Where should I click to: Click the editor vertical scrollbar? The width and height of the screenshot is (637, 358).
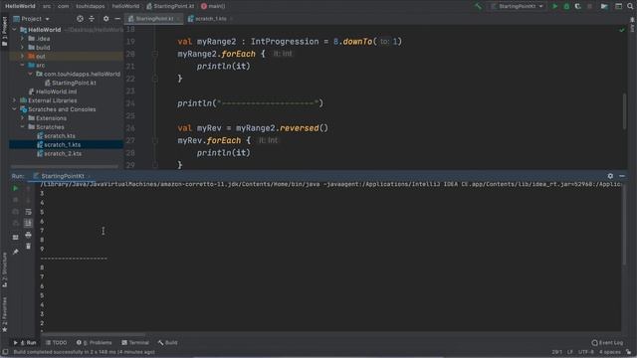624,111
